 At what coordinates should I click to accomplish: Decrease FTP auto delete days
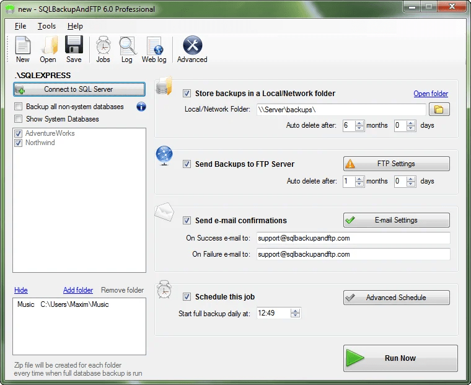[x=411, y=184]
